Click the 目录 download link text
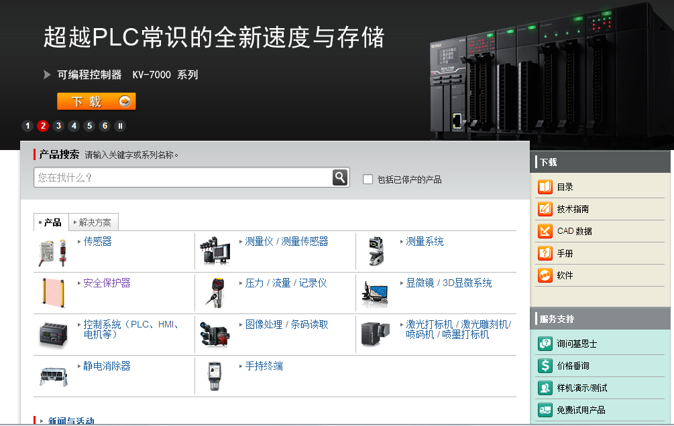This screenshot has width=674, height=426. pos(565,188)
